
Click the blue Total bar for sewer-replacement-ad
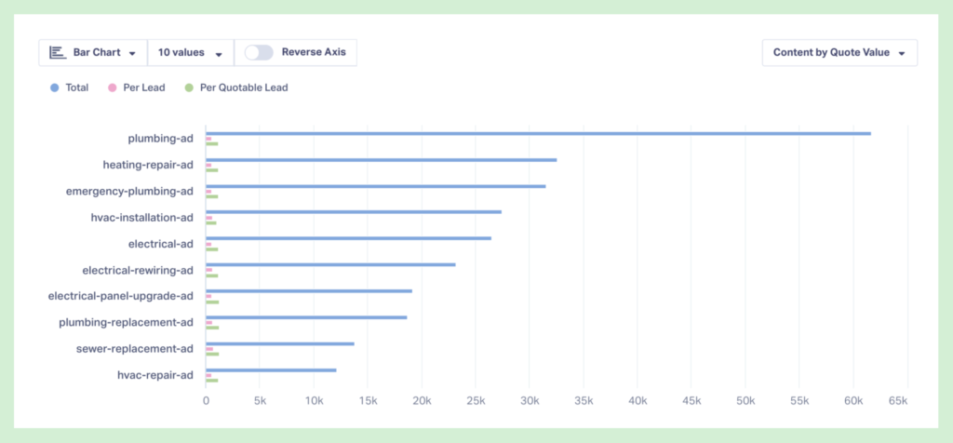point(280,344)
